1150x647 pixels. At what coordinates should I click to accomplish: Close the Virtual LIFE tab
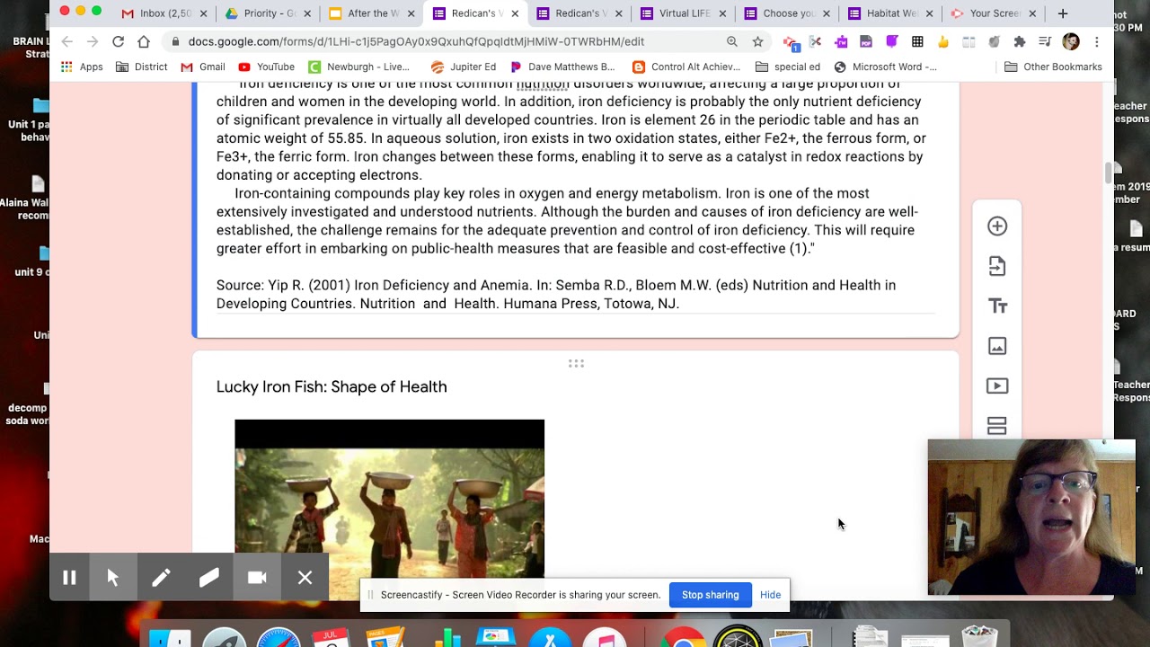(x=722, y=13)
